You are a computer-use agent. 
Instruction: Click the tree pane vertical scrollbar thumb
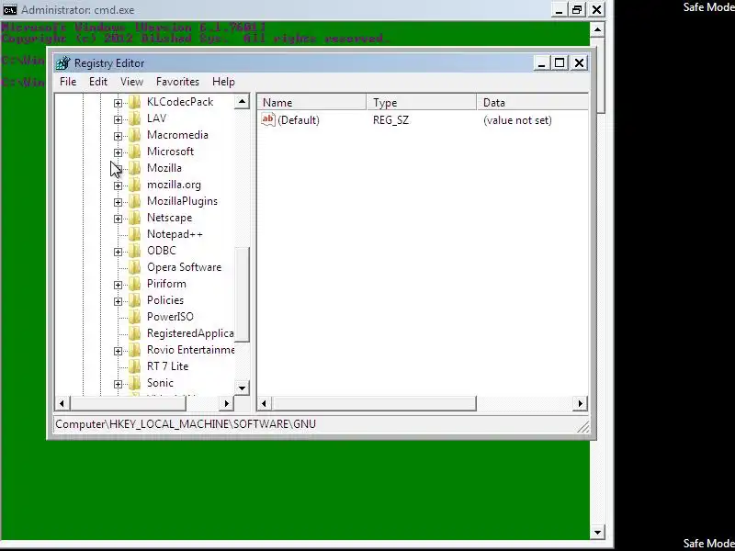pyautogui.click(x=242, y=295)
